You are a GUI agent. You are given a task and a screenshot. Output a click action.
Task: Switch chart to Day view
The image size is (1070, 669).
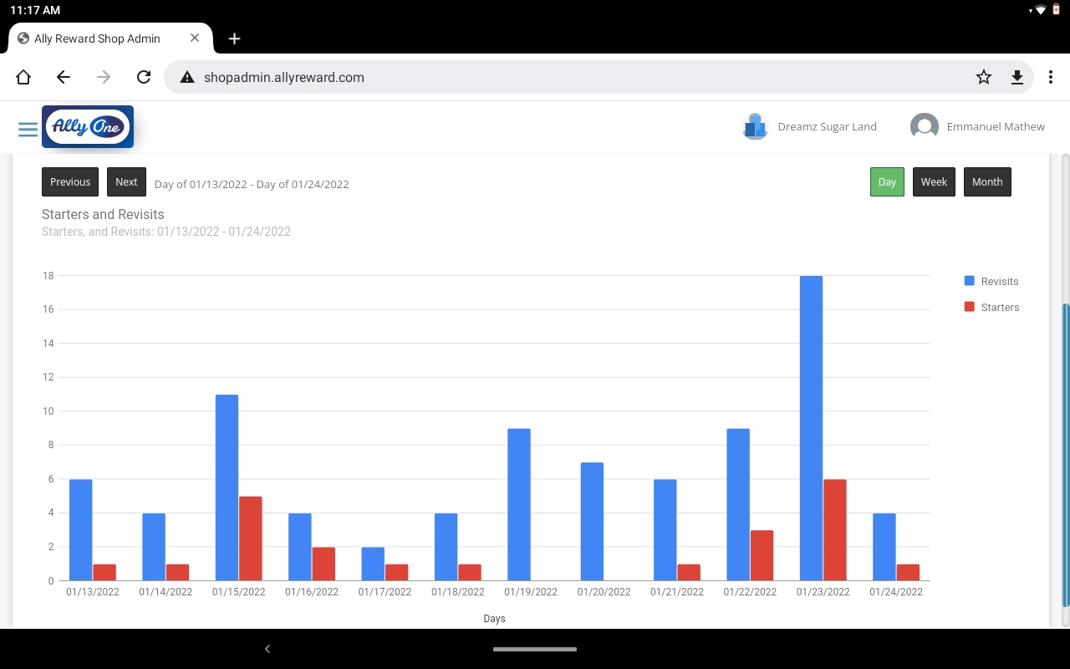887,181
